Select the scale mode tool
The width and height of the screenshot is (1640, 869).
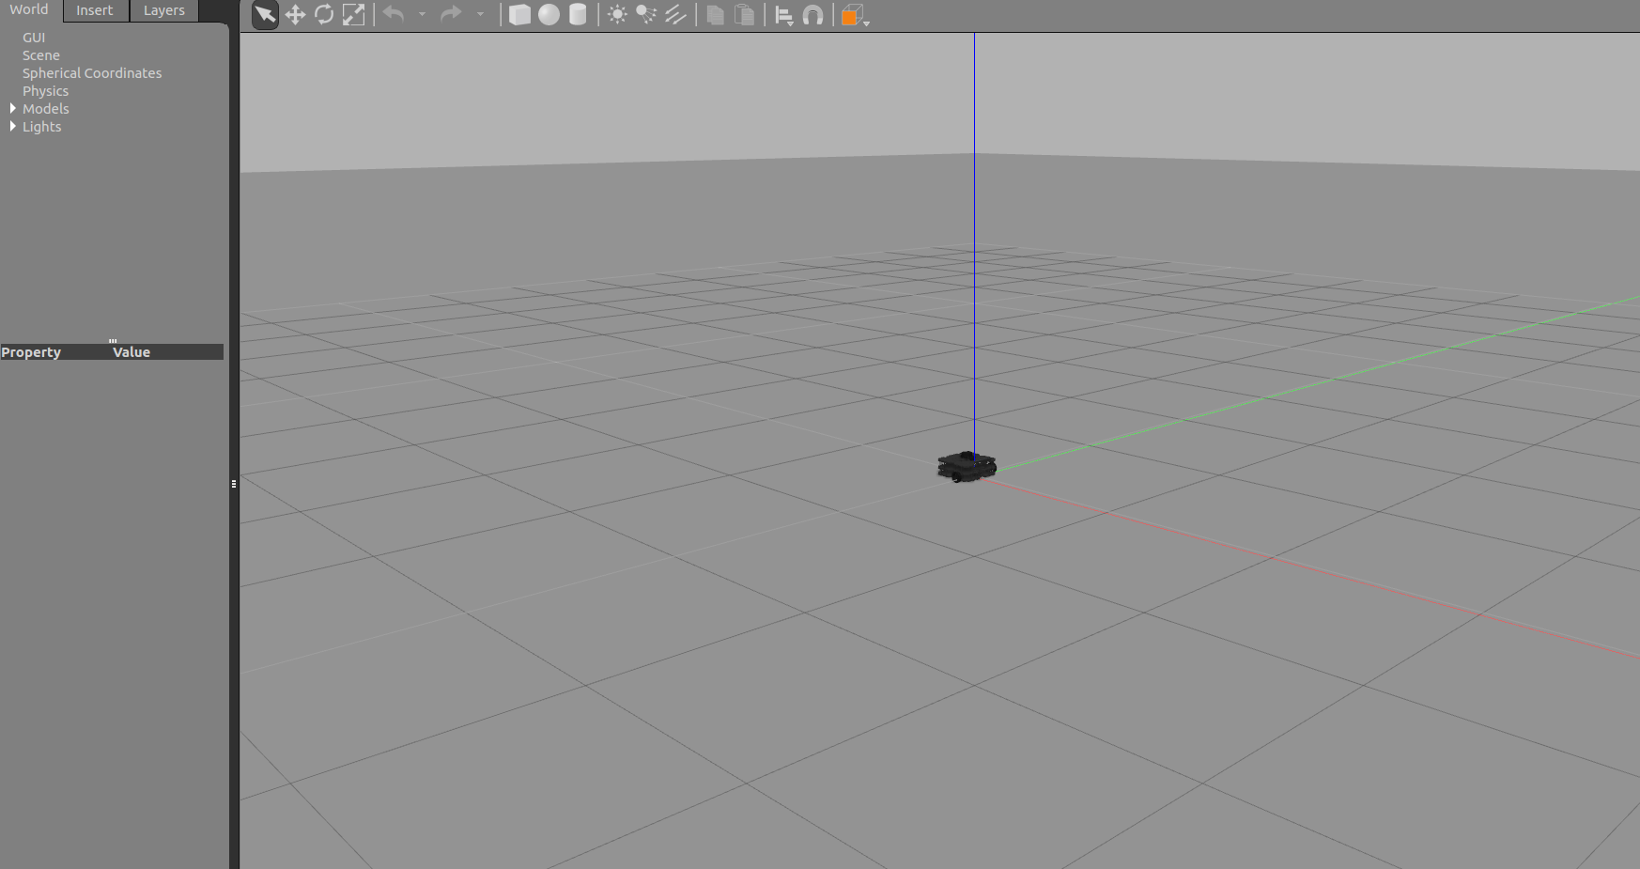click(x=354, y=15)
